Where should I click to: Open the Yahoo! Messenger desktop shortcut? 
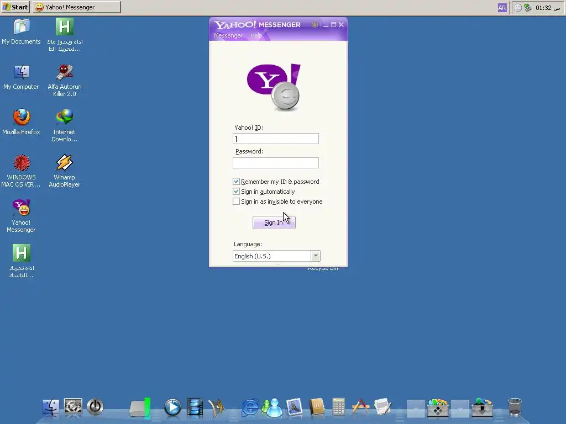[22, 216]
